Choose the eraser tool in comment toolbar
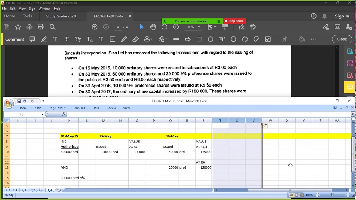 click(x=135, y=39)
